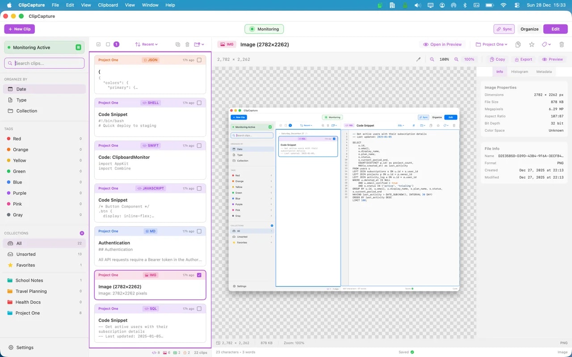Export the image with the Export button

(523, 59)
